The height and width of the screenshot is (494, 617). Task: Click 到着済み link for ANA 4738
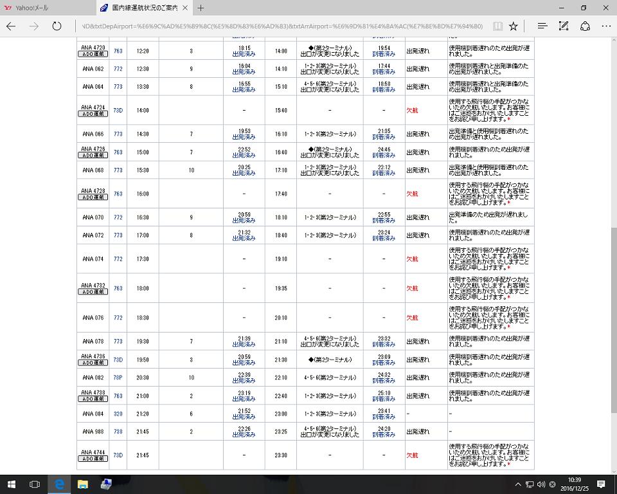(x=384, y=399)
